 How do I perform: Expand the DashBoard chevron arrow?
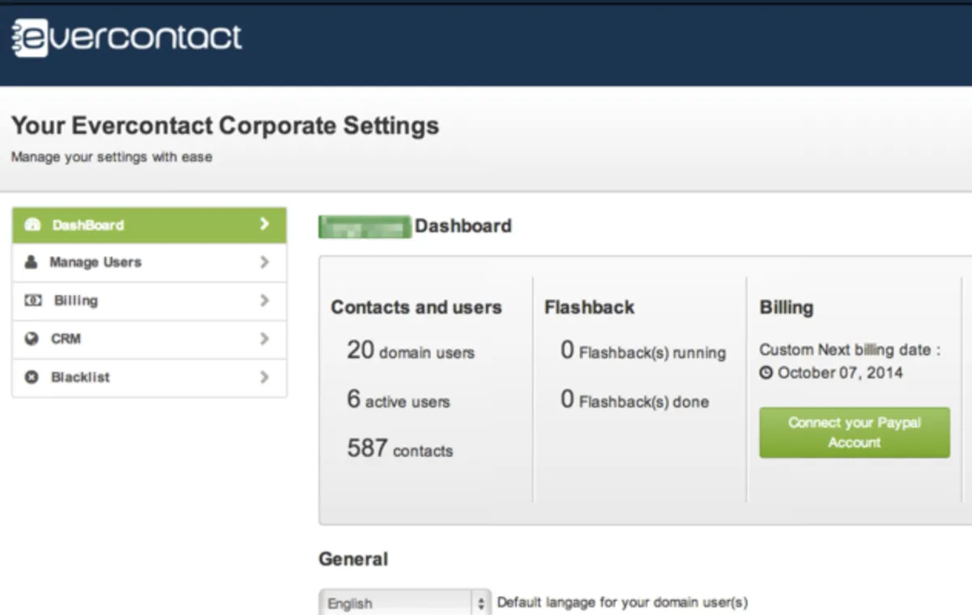(x=264, y=224)
